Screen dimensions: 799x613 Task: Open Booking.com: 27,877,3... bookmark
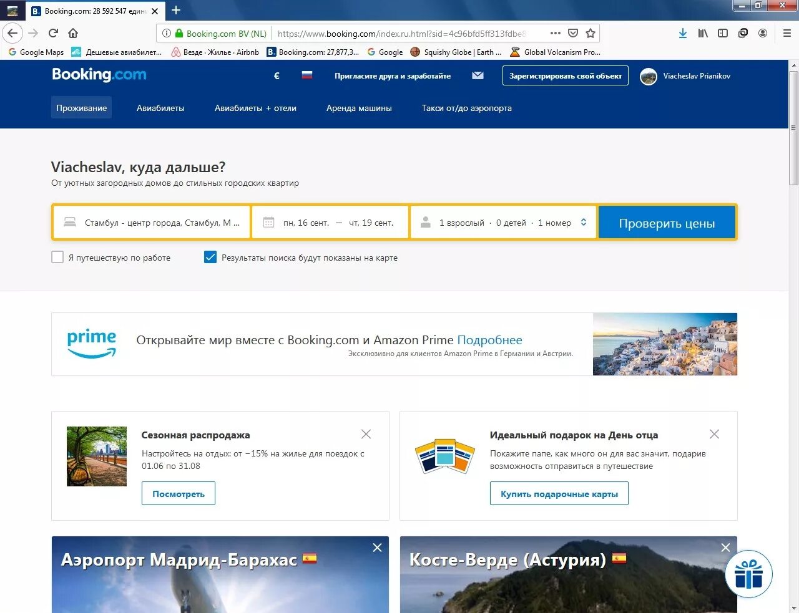[x=313, y=52]
